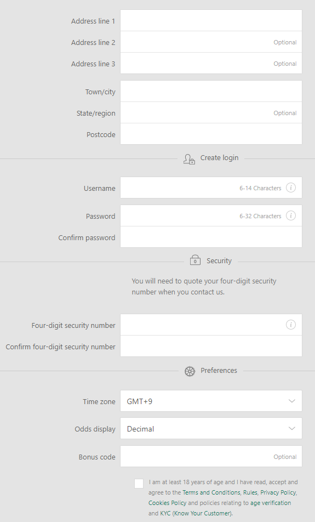Open the Cookies Policy link
This screenshot has height=522, width=315.
[x=167, y=503]
